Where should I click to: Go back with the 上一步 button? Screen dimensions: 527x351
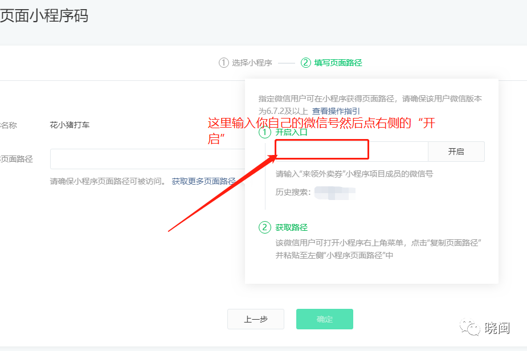(256, 319)
